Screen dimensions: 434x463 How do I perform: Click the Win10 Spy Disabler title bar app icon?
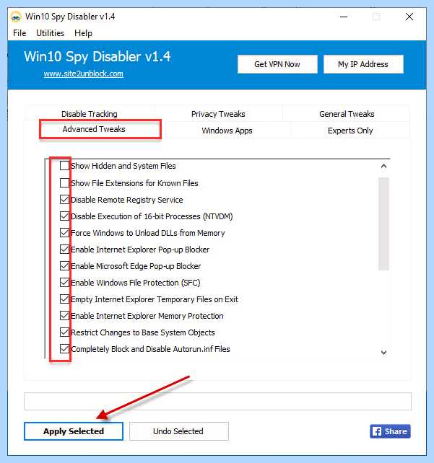[16, 17]
